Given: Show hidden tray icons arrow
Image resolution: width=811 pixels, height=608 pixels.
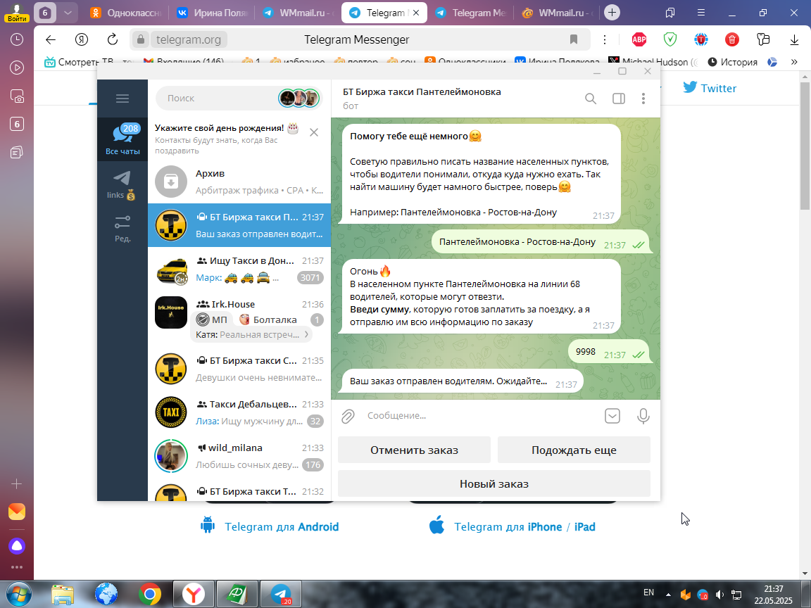Looking at the screenshot, I should tap(668, 595).
